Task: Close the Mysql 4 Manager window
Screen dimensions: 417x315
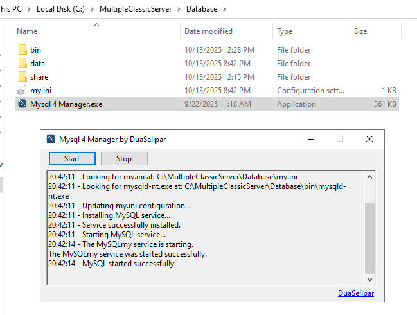Action: [x=369, y=139]
